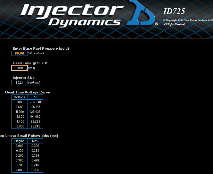Click the '40 to 100 psid' range note
Viewport: 213px width, 174px height.
[x=36, y=53]
